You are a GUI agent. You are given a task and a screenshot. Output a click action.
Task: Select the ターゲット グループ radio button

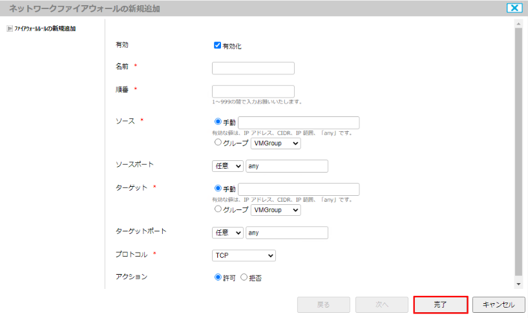pos(217,210)
